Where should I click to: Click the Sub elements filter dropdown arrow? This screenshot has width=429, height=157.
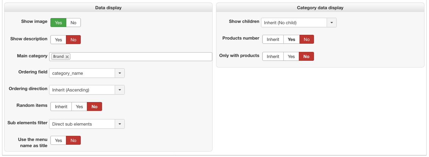tap(120, 124)
